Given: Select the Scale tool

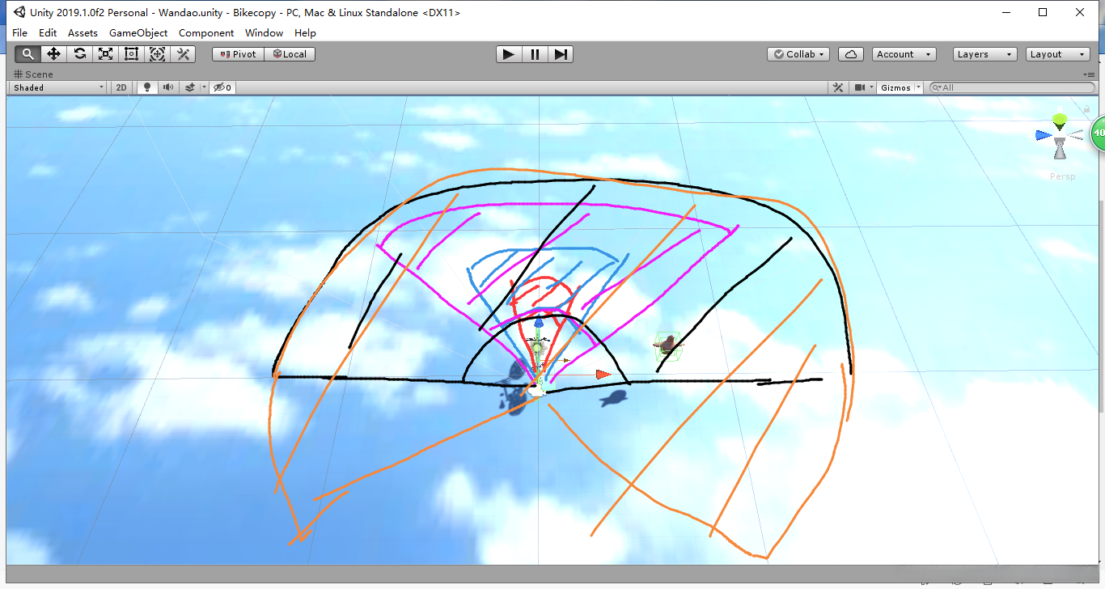Looking at the screenshot, I should pos(105,54).
